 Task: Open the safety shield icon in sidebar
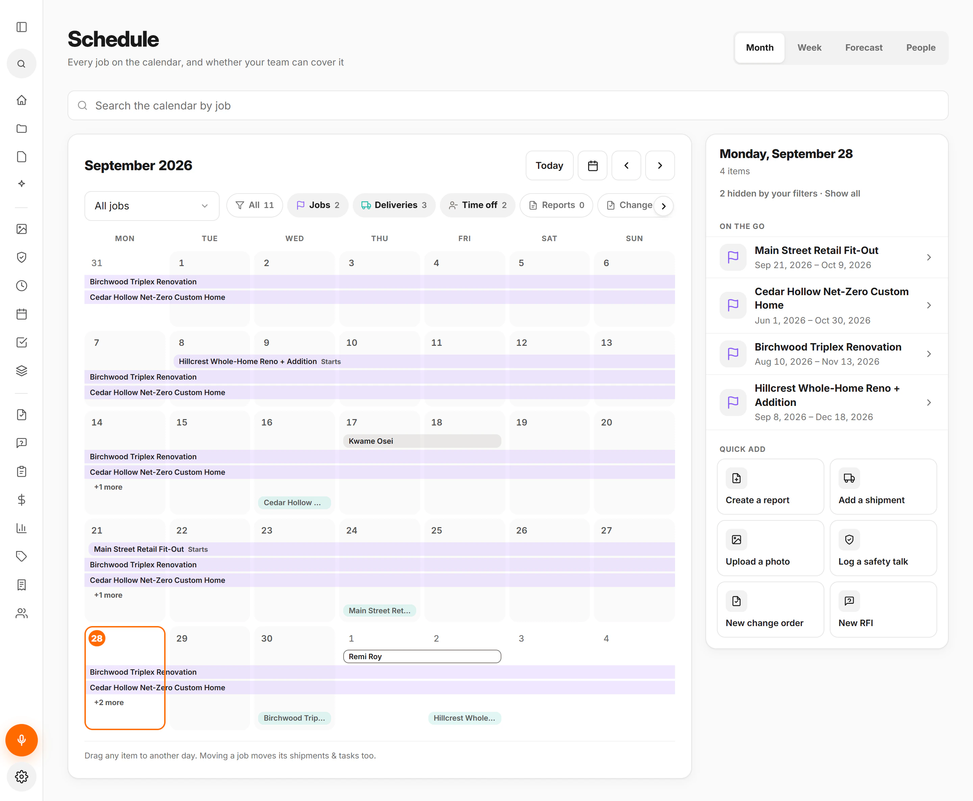click(x=21, y=257)
